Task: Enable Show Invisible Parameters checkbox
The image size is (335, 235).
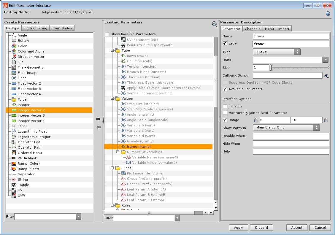Action: [x=107, y=34]
